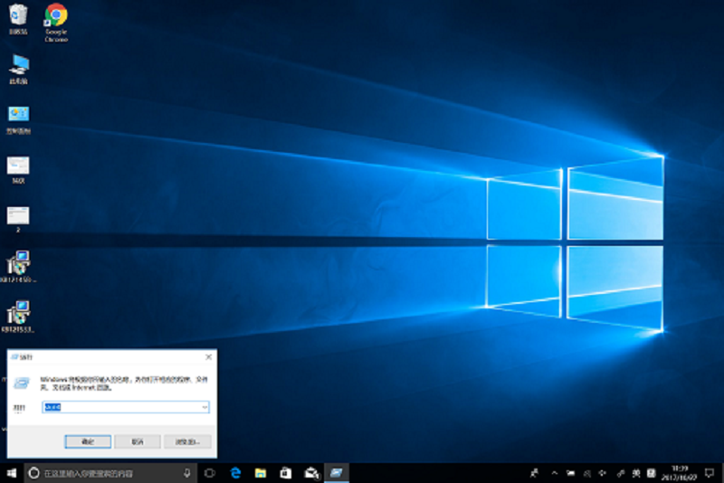The width and height of the screenshot is (724, 483).
Task: Click the taskbar clock and date
Action: coord(680,473)
